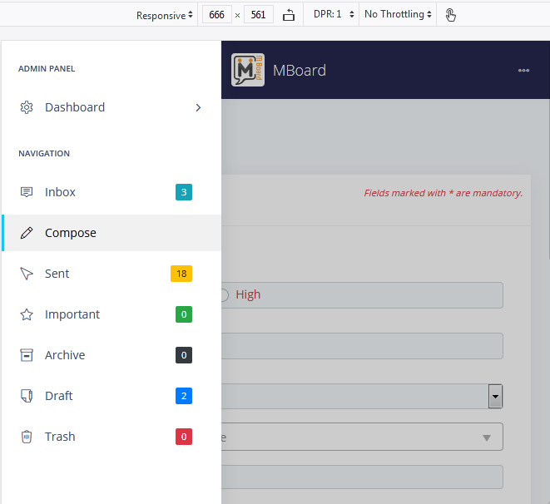Click the rotate viewport icon
Screen dimensions: 550x504
tap(289, 15)
